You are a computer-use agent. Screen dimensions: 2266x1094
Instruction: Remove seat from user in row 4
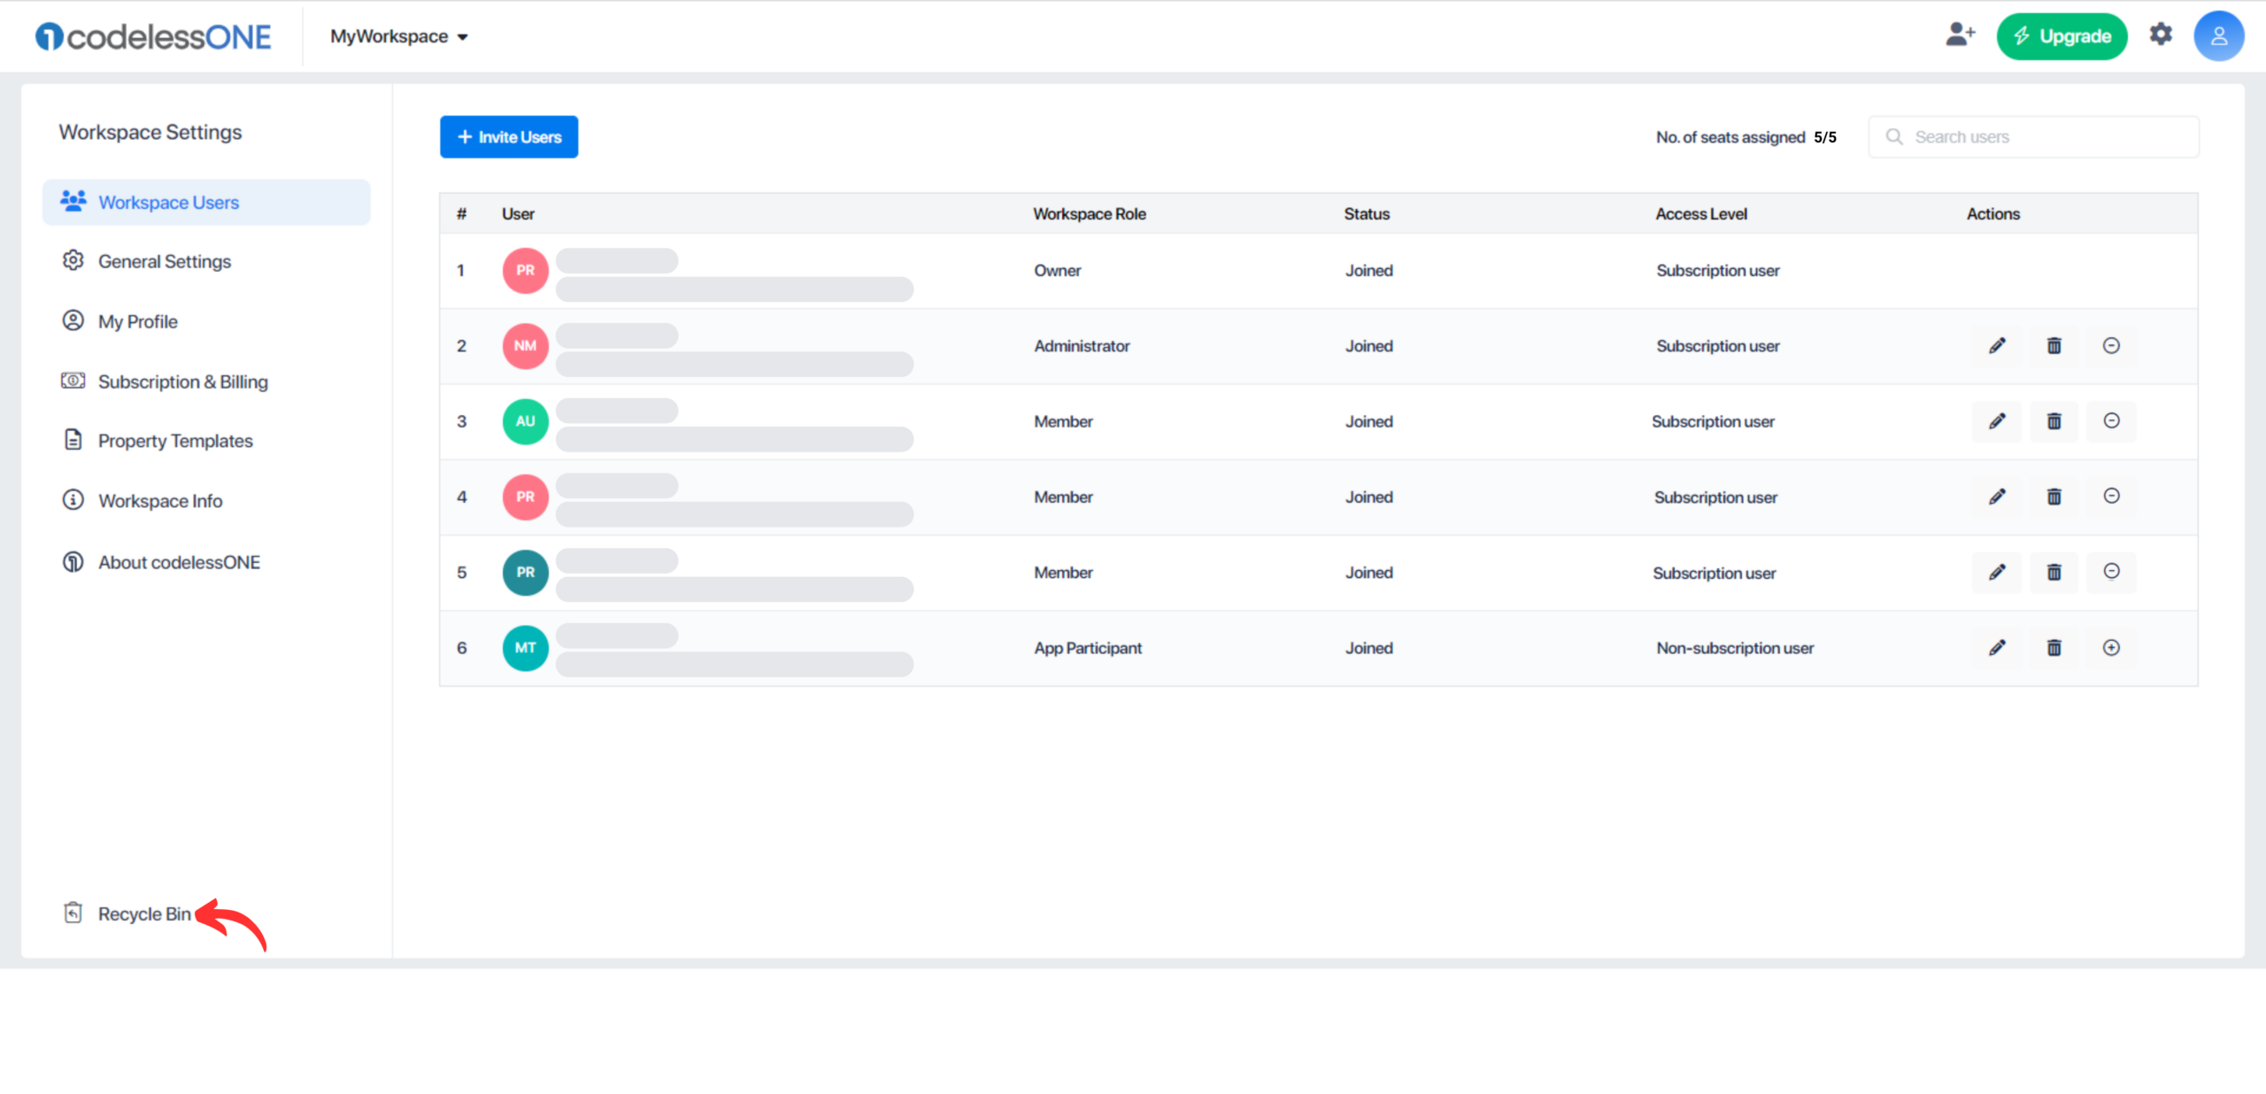(2111, 497)
